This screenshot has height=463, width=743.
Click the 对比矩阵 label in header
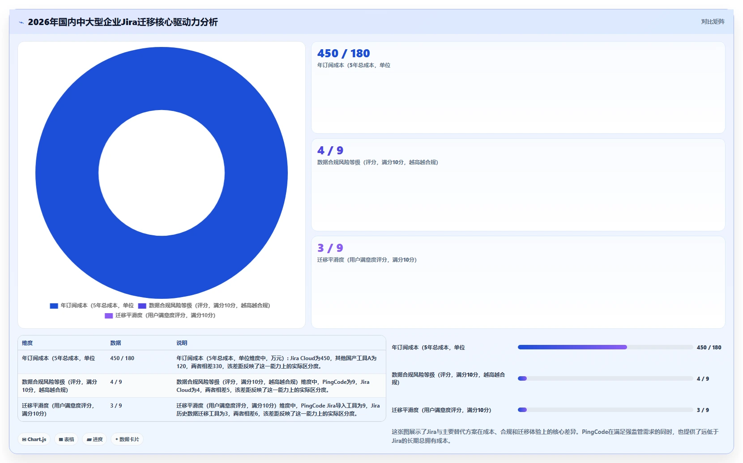(x=713, y=21)
